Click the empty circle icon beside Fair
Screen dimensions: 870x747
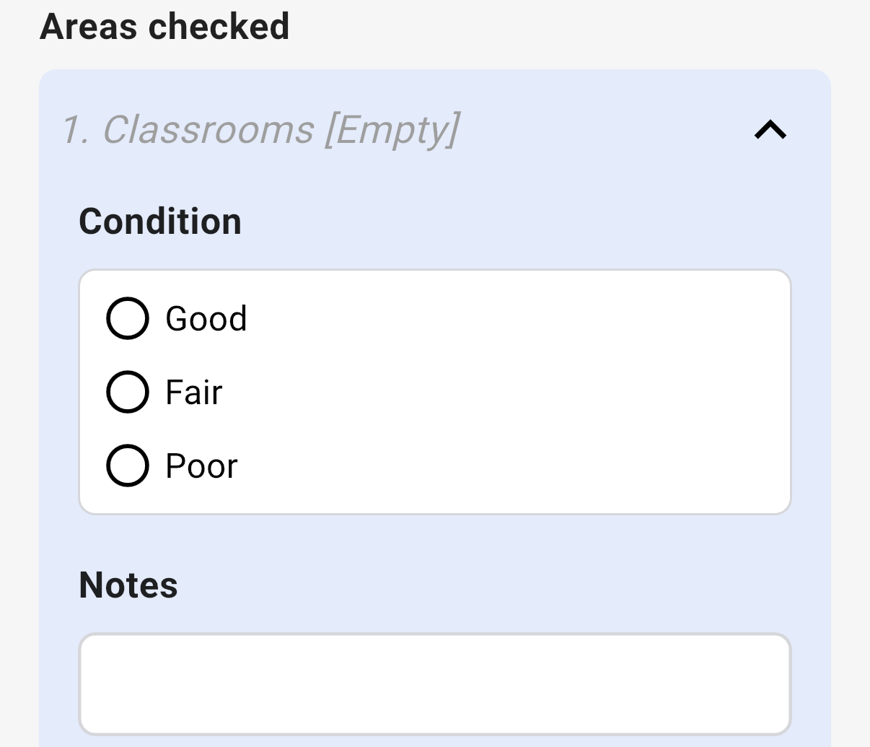point(128,392)
